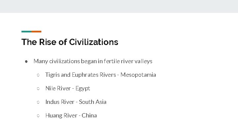This screenshot has width=238, height=134.
Task: Click the slide title 'The Rise of Civilizations'
Action: [x=70, y=42]
